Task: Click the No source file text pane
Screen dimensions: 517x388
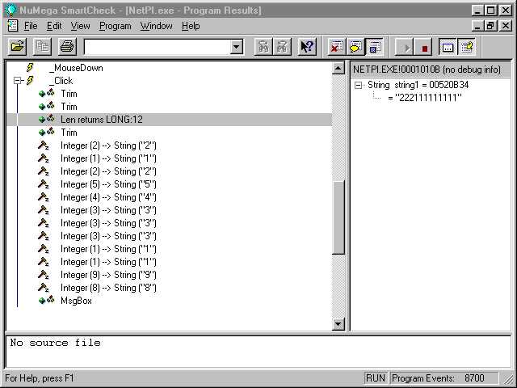Action: click(258, 352)
